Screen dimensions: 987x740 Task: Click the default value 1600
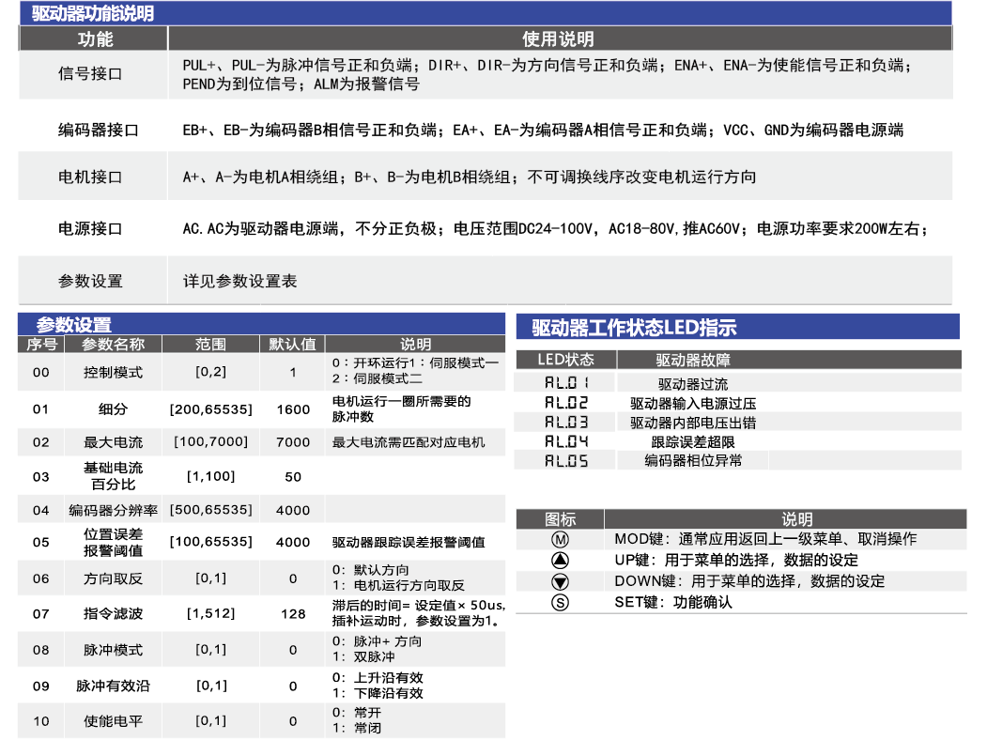coord(293,409)
